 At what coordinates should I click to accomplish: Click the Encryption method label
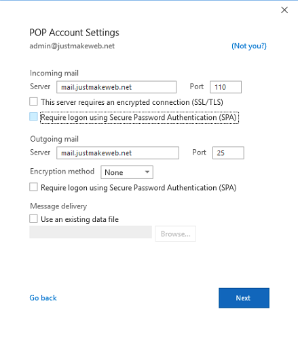point(62,172)
